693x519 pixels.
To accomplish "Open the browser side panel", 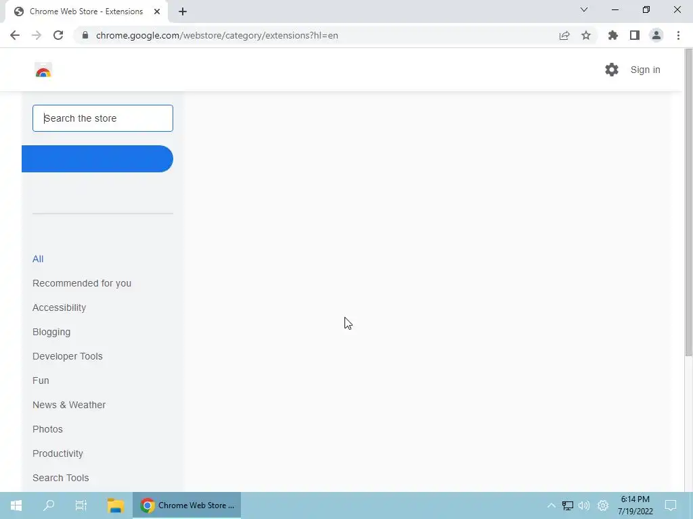I will [635, 35].
